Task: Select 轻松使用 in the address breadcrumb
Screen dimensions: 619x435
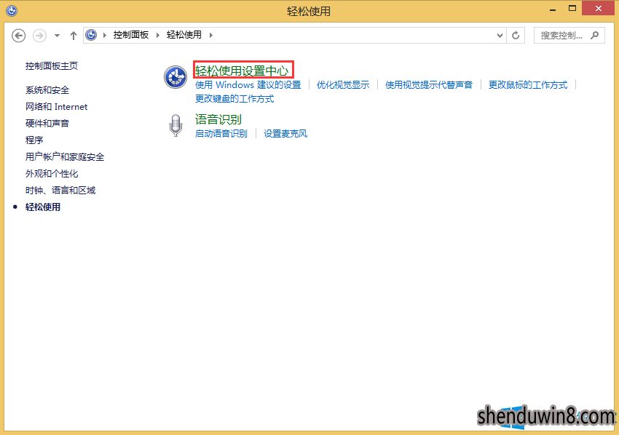Action: 184,35
